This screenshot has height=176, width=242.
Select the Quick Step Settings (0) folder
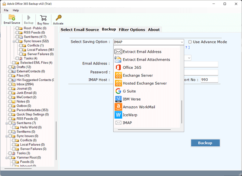33,114
